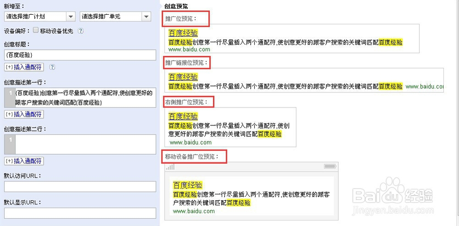Open the 请选择推广计划 dropdown

coord(40,17)
